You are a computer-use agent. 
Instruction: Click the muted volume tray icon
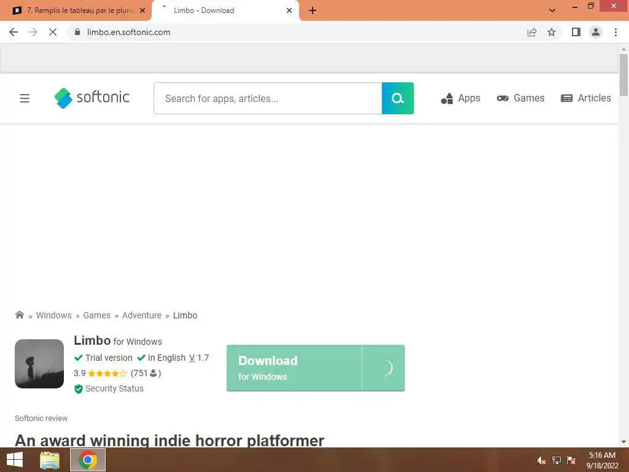[x=541, y=460]
